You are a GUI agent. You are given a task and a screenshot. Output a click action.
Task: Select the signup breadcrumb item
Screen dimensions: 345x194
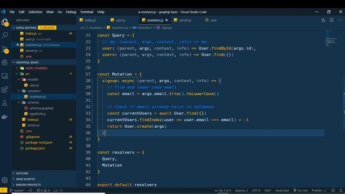(x=167, y=27)
